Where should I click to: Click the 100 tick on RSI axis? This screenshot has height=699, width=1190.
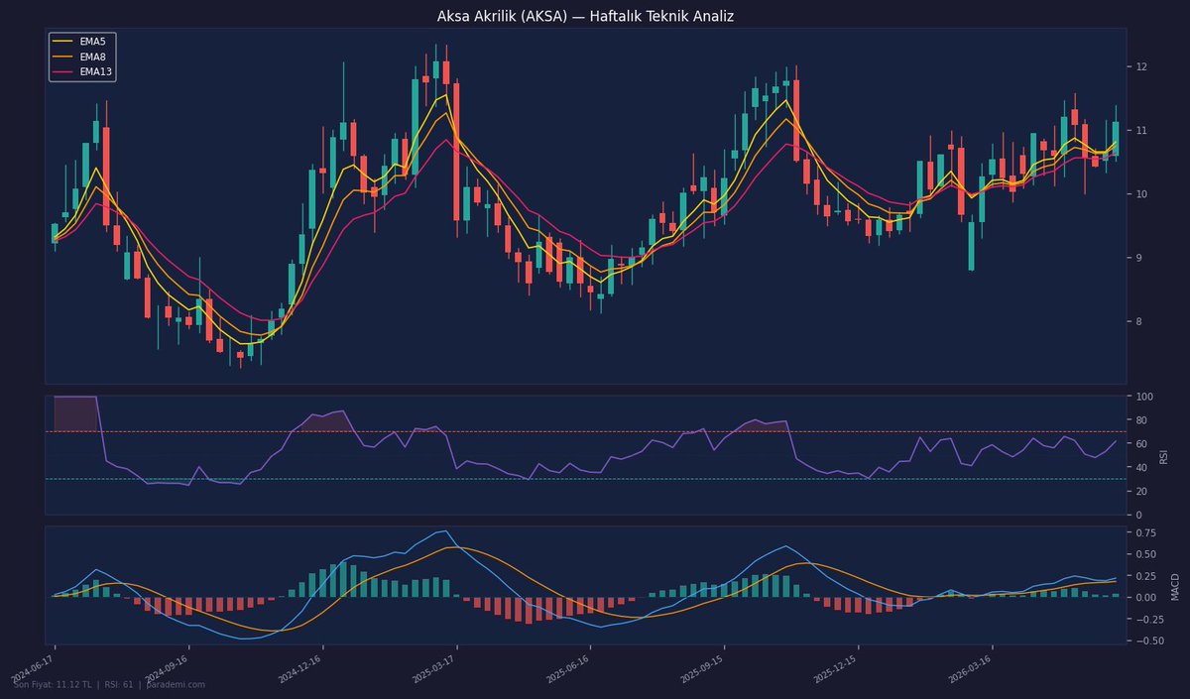point(1143,397)
